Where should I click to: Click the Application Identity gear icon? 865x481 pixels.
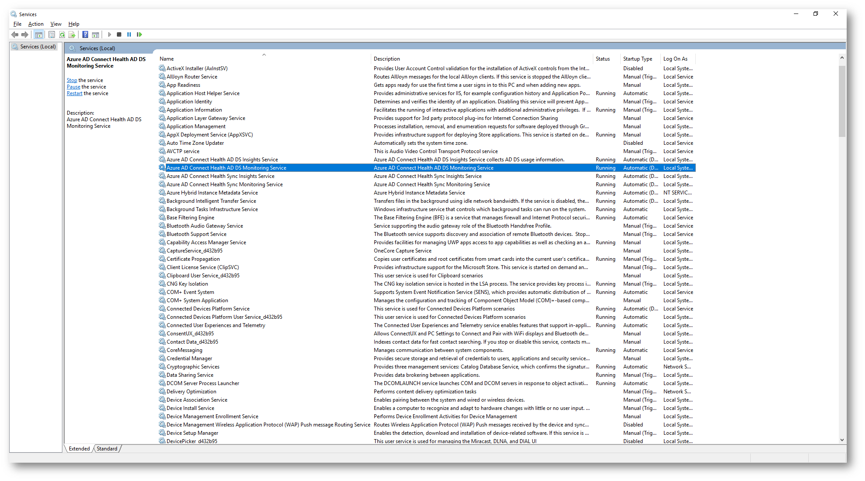coord(162,102)
